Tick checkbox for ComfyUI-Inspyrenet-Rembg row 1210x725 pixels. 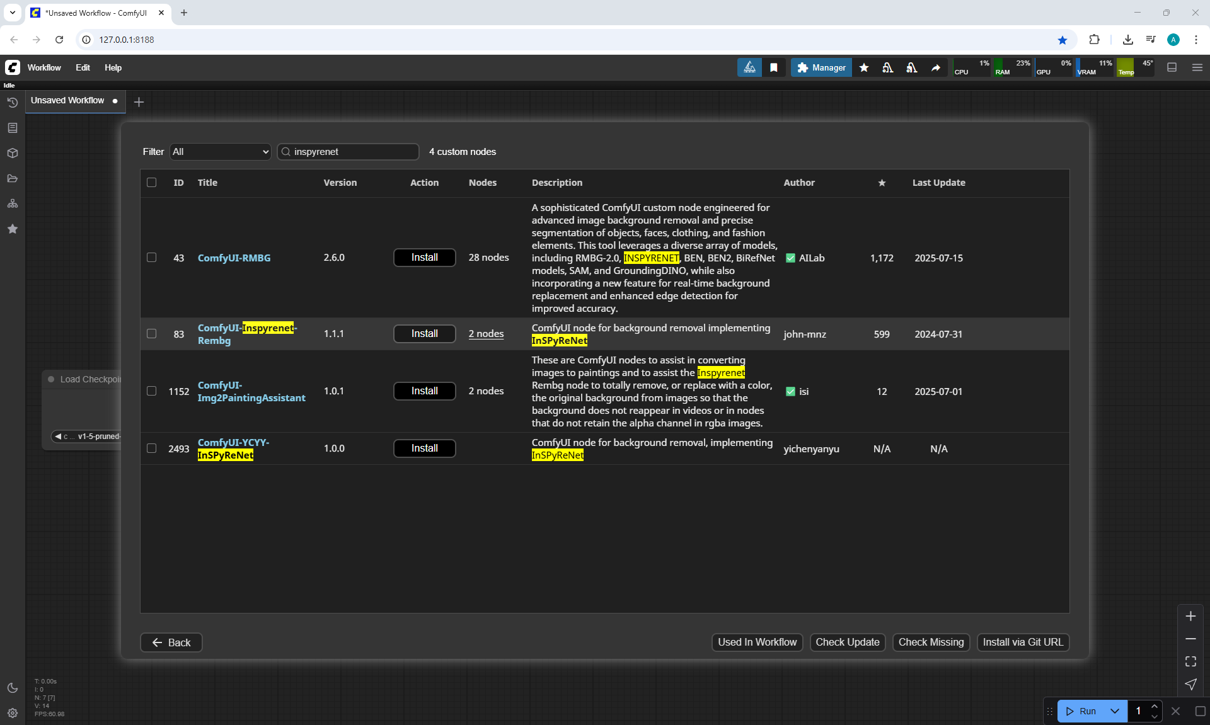[151, 334]
